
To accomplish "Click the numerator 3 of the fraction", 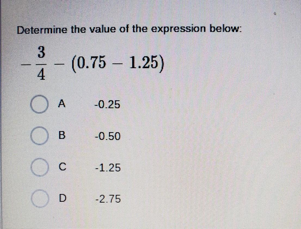I will point(41,52).
